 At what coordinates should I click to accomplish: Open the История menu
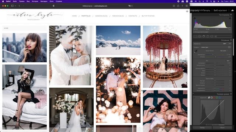[35, 1]
